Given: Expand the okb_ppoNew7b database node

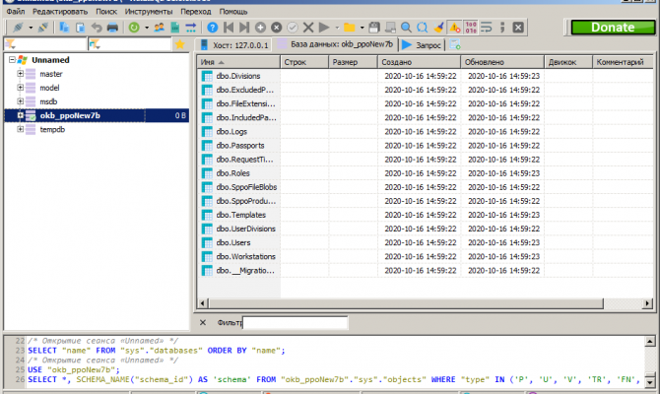Looking at the screenshot, I should pyautogui.click(x=21, y=115).
